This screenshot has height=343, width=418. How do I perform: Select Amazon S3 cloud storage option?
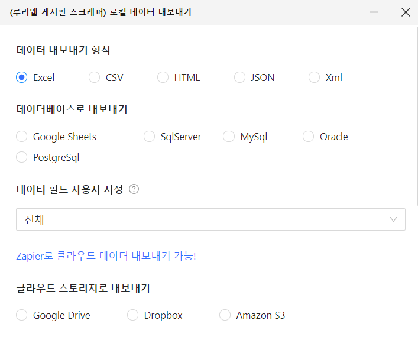225,315
